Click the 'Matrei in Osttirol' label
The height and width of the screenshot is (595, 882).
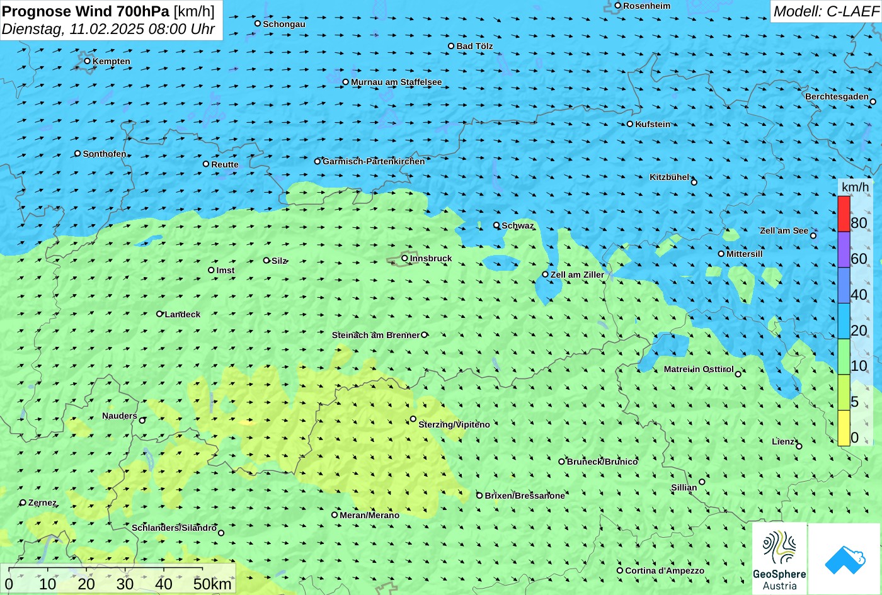click(699, 369)
